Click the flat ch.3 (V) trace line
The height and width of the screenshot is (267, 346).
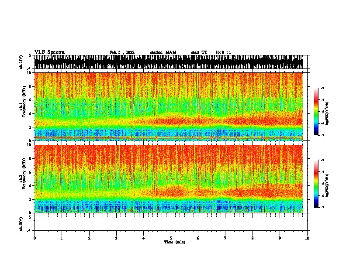coord(169,224)
